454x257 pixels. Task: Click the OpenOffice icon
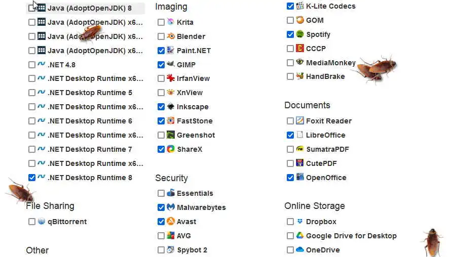(300, 177)
